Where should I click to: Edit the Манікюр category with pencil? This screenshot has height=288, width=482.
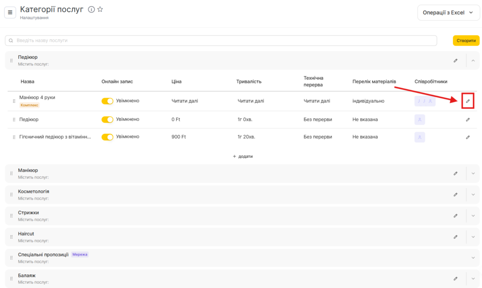(x=455, y=173)
